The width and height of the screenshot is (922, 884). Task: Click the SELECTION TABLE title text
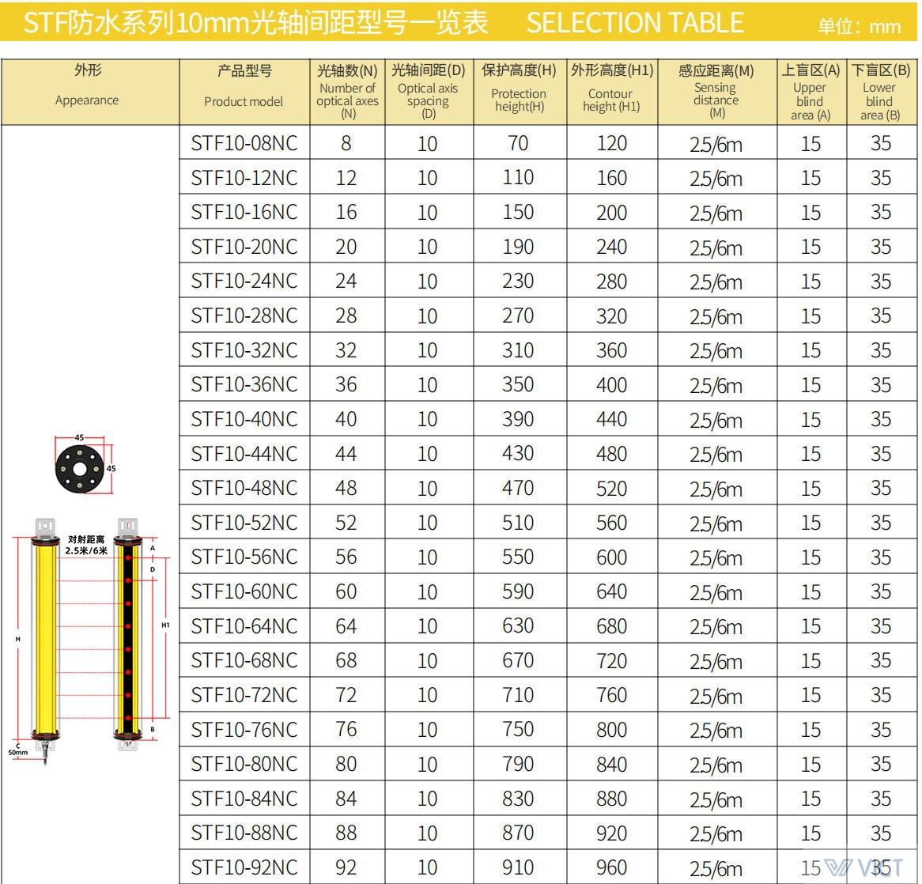pyautogui.click(x=635, y=22)
